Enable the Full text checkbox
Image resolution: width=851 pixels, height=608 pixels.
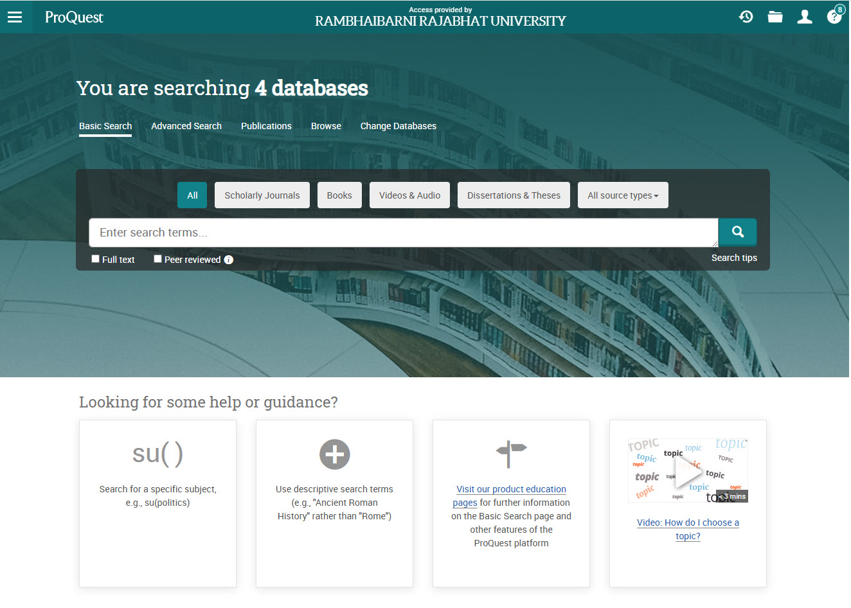tap(95, 259)
